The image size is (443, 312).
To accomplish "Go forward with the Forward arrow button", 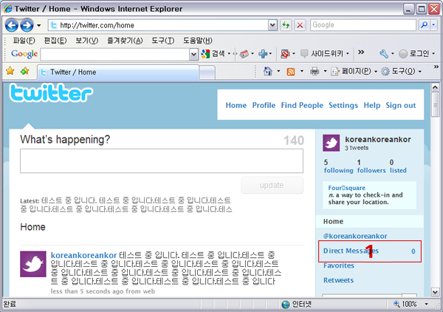I will pyautogui.click(x=27, y=25).
